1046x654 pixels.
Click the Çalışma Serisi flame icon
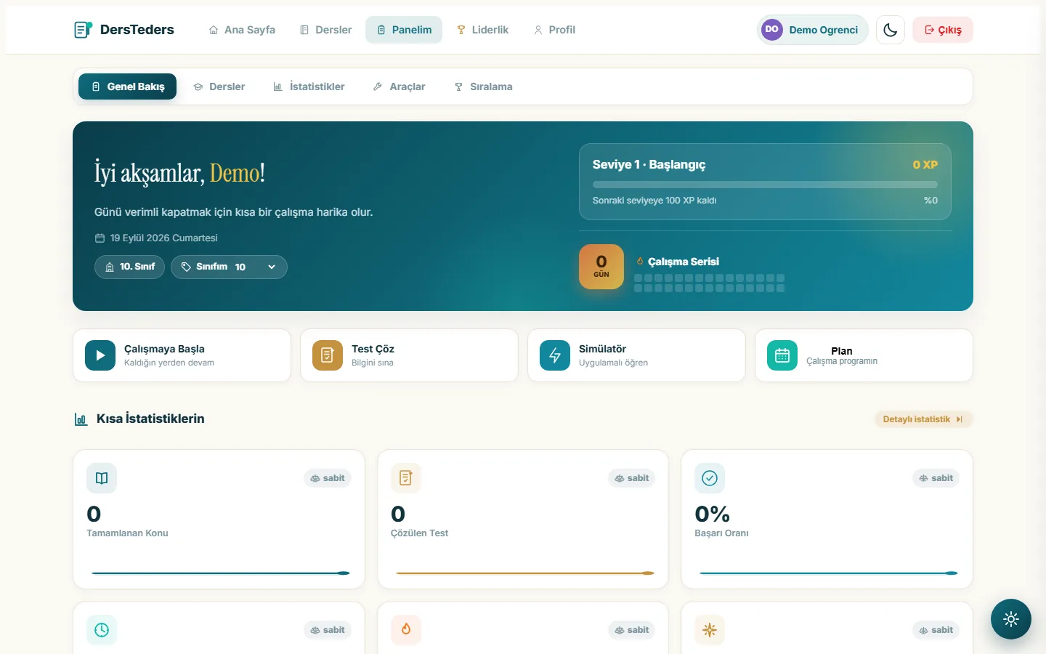[640, 262]
